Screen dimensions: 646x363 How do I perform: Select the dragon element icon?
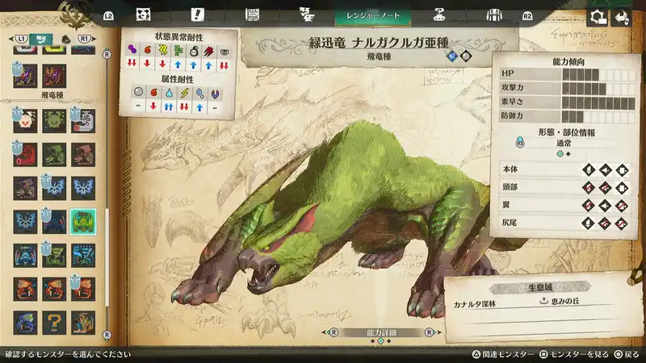click(x=215, y=94)
